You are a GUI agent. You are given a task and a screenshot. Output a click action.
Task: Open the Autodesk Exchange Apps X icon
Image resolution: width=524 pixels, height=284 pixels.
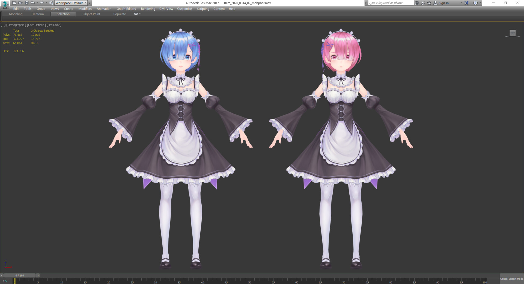point(466,3)
